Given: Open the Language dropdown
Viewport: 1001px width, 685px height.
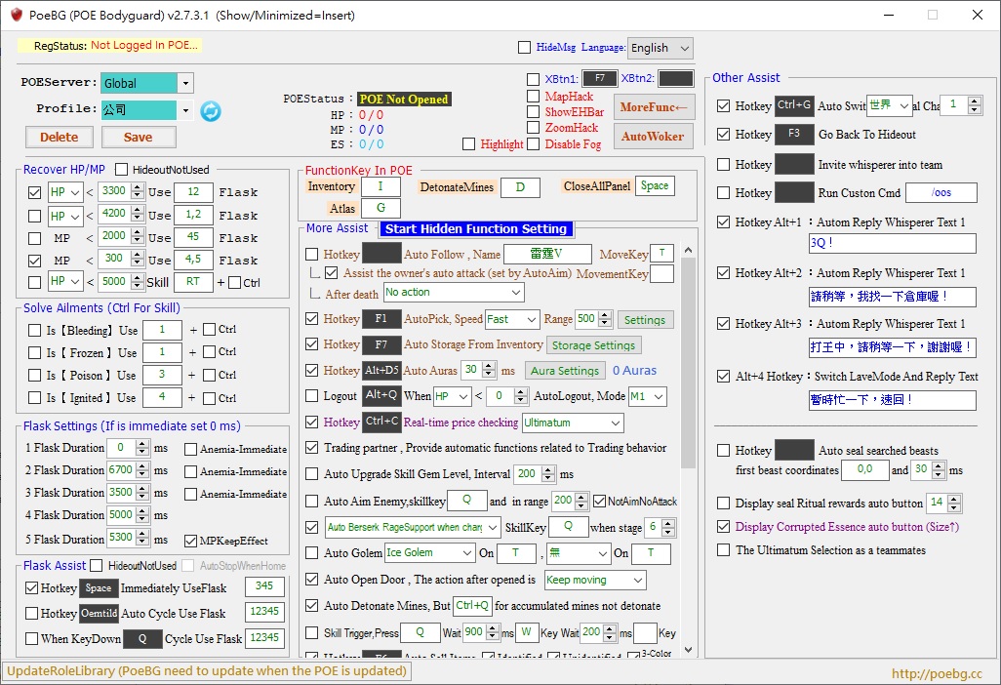Looking at the screenshot, I should (661, 48).
